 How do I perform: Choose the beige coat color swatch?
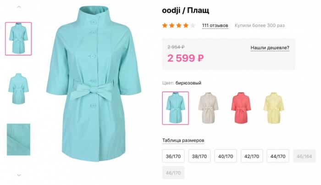(x=208, y=108)
